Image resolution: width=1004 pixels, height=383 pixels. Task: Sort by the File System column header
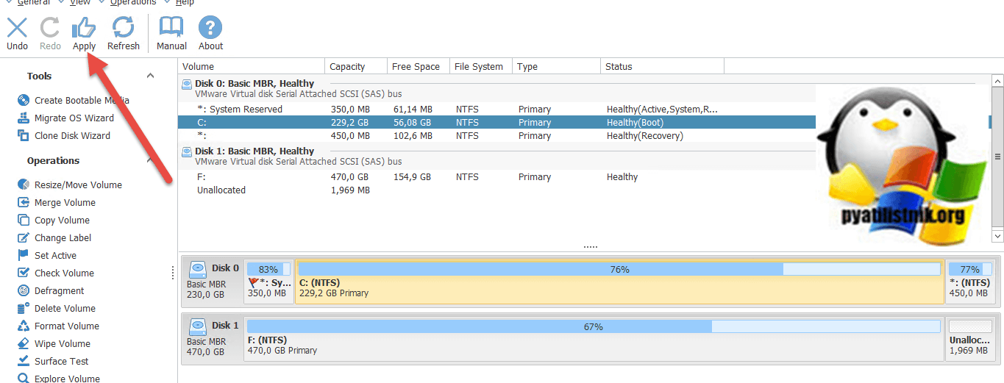tap(481, 66)
